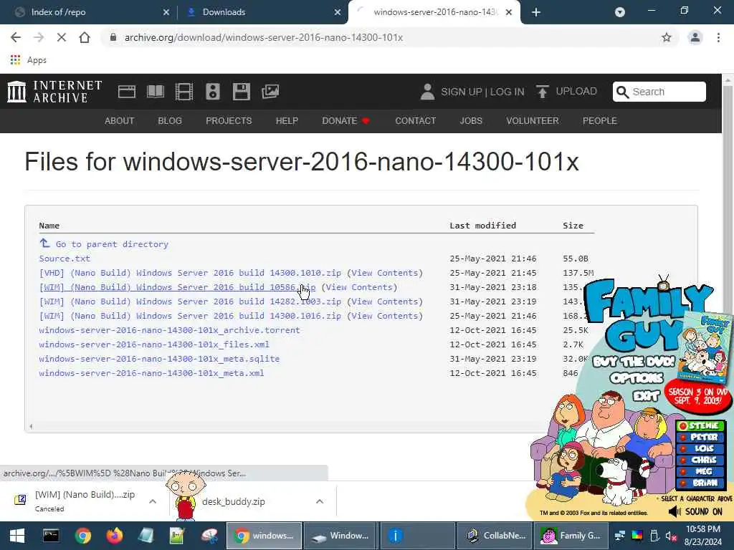Screen dimensions: 734x550
Task: Expand options for desk_buddy.zip download
Action: [320, 501]
